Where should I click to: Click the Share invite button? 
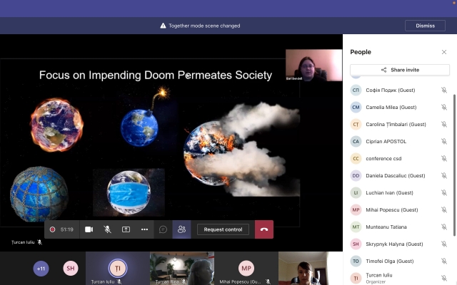[x=400, y=70]
